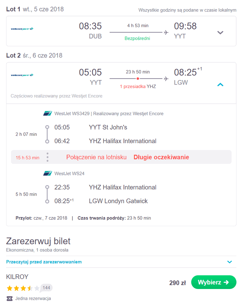Viewport: 248px width, 307px height.
Task: Click the single booking icon near Jedna rezerwacja
Action: click(10, 298)
